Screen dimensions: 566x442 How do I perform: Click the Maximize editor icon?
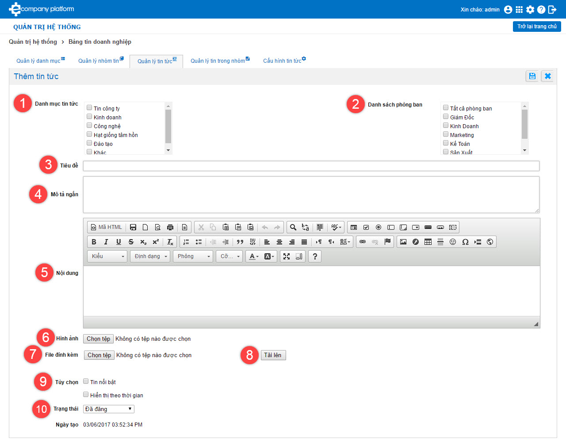click(287, 256)
